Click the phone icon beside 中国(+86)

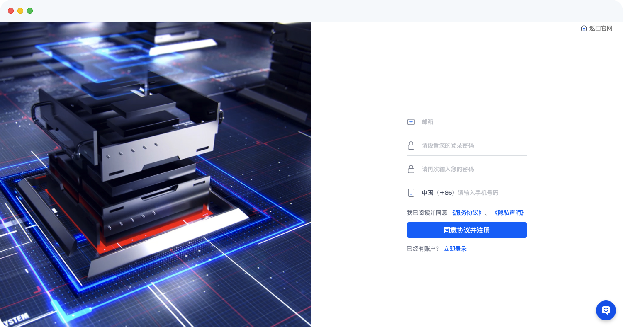(x=411, y=193)
